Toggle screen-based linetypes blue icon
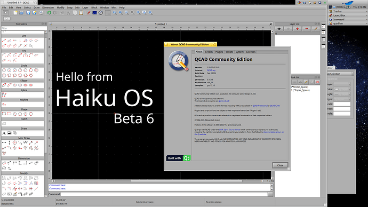 94,13
